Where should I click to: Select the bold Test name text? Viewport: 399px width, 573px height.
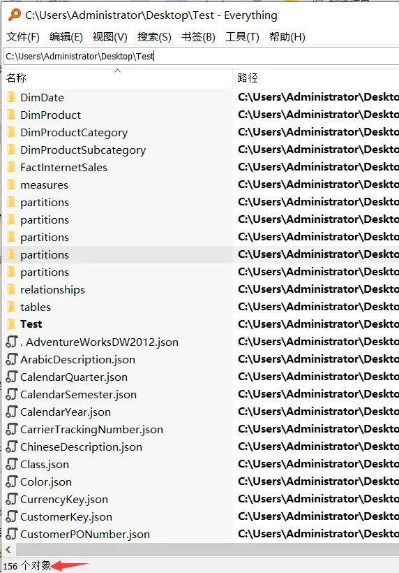(x=31, y=324)
